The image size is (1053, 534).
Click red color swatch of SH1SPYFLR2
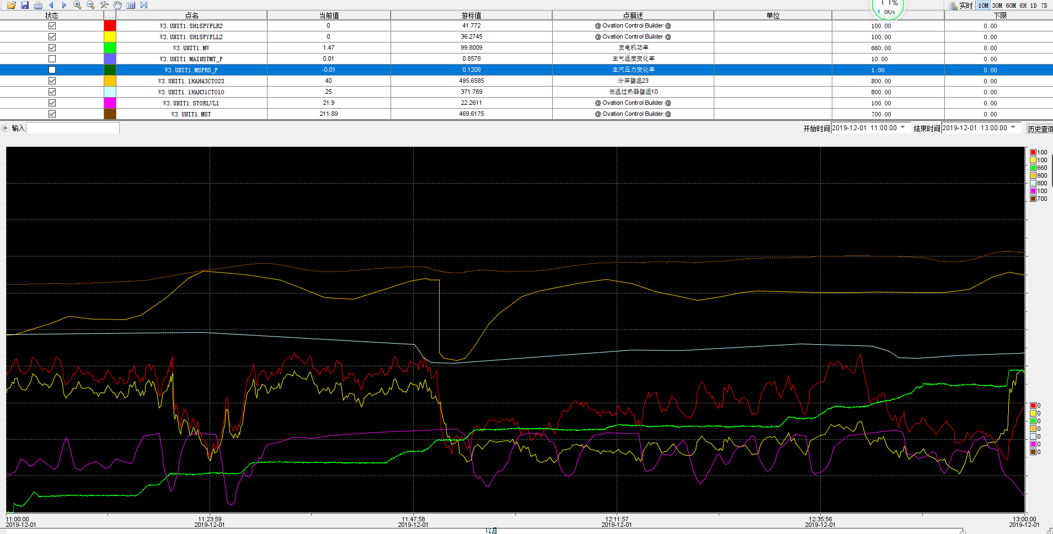pyautogui.click(x=110, y=26)
